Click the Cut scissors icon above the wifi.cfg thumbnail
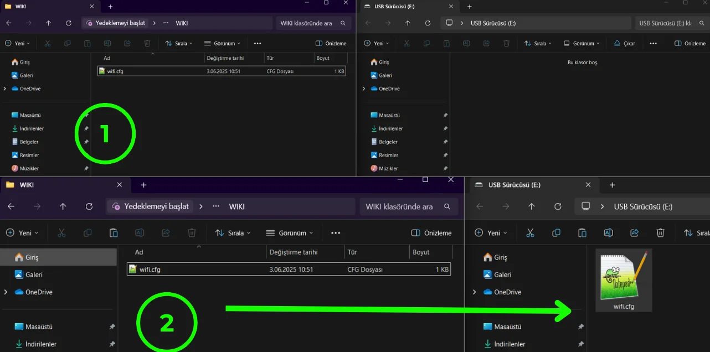The width and height of the screenshot is (710, 352). [530, 233]
